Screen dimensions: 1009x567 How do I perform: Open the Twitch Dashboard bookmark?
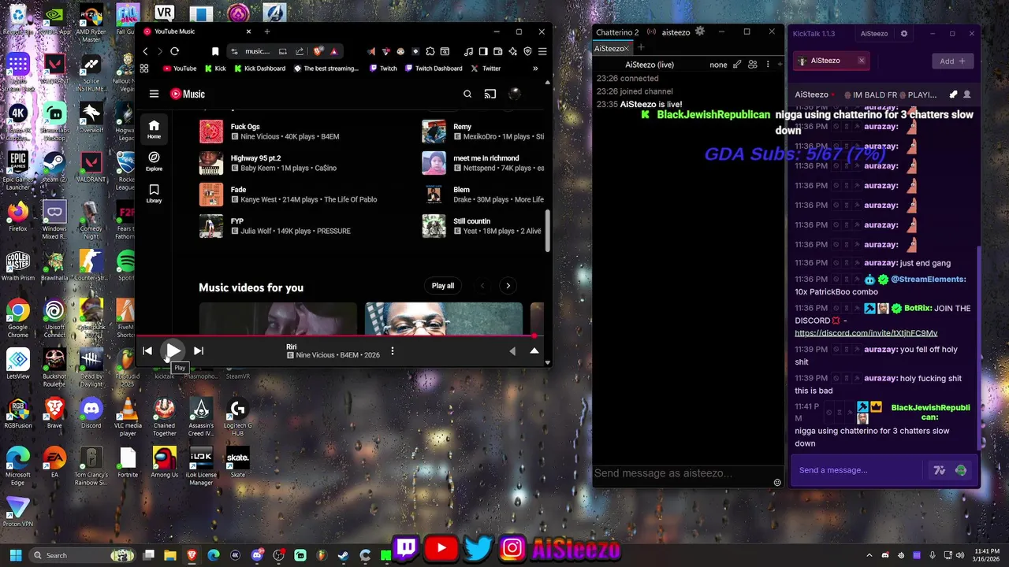[x=432, y=69]
